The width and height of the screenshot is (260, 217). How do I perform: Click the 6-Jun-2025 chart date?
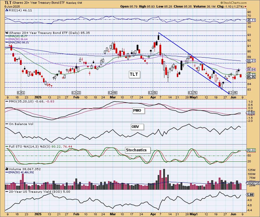(12, 6)
